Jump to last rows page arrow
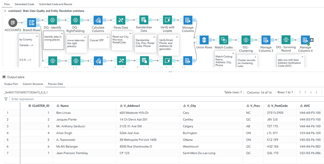Screen dimensions: 324x164 [316, 92]
